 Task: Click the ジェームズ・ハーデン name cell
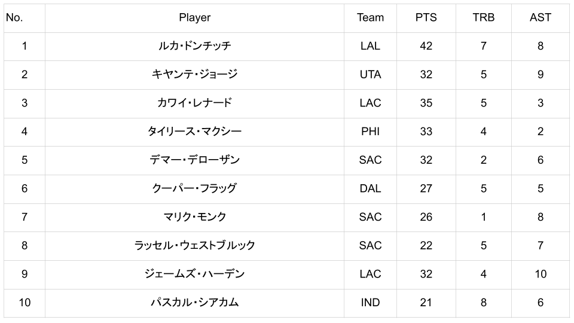[x=194, y=274]
